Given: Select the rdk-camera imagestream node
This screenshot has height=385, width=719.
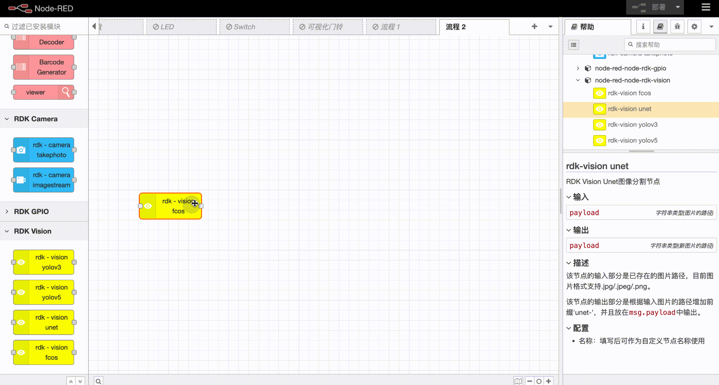Looking at the screenshot, I should pyautogui.click(x=43, y=180).
